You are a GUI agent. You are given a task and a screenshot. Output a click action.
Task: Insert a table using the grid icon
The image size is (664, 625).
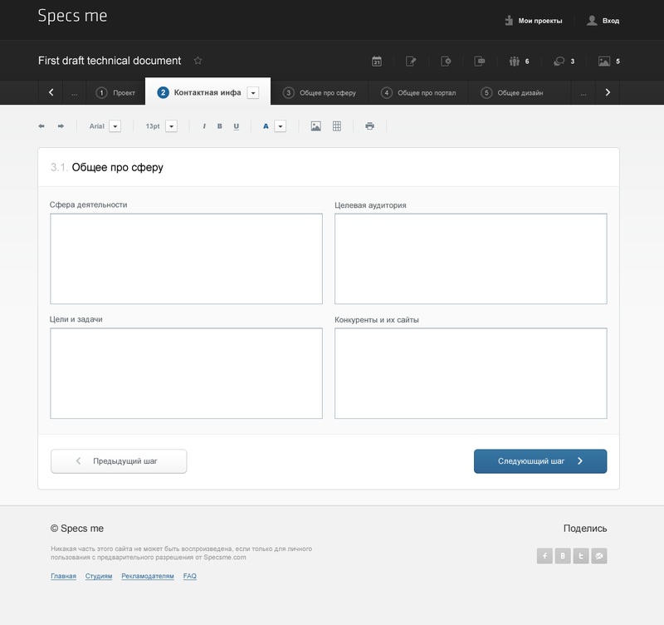tap(337, 126)
